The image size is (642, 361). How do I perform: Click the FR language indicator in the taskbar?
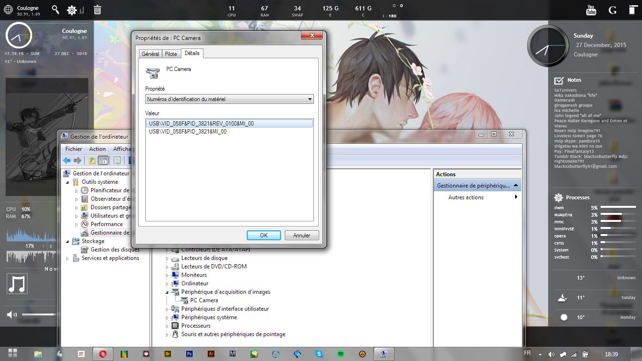[527, 353]
